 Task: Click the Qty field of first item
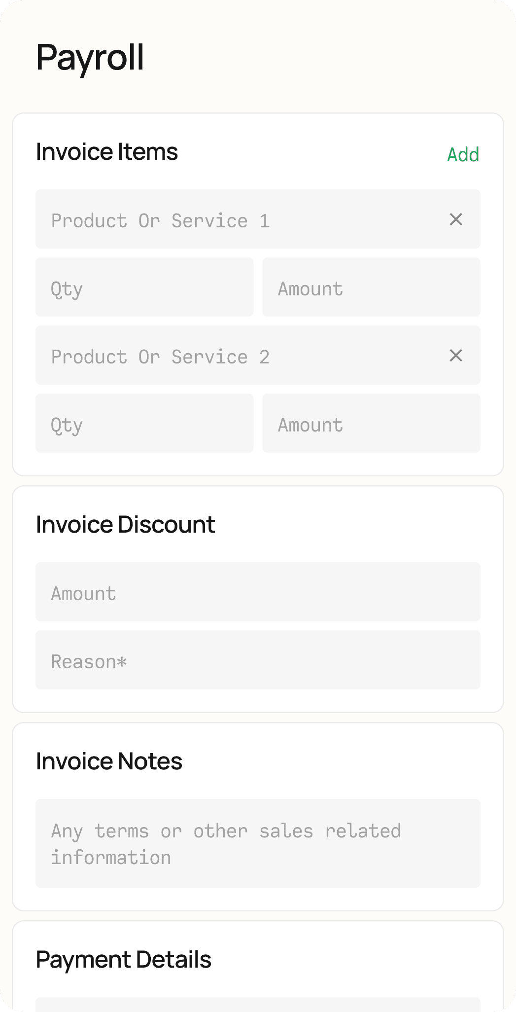pyautogui.click(x=144, y=288)
